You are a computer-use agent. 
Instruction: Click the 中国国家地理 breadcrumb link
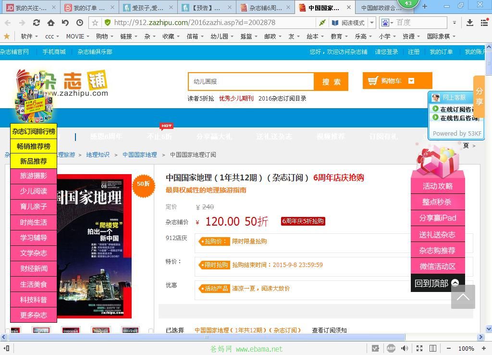pyautogui.click(x=140, y=154)
